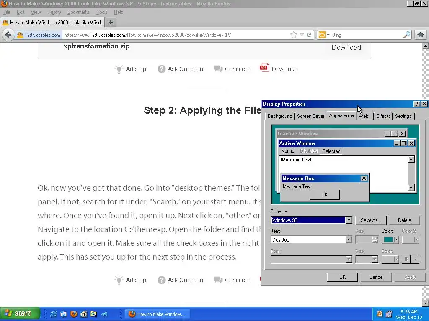
Task: Click the second system tray icon
Action: coord(389,314)
